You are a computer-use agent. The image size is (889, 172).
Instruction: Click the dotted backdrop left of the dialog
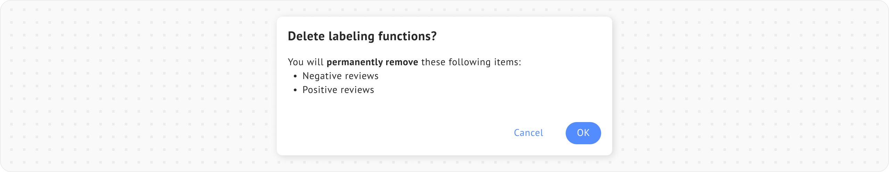coord(139,87)
